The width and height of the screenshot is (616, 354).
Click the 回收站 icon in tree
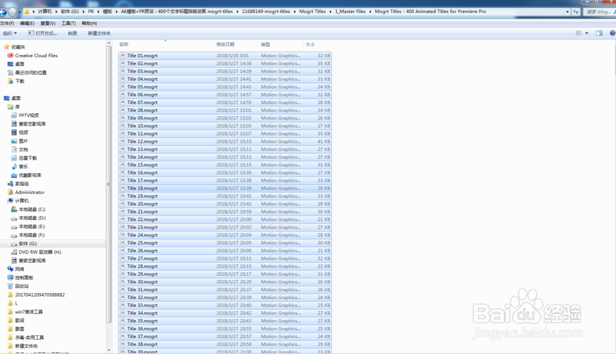tap(10, 286)
